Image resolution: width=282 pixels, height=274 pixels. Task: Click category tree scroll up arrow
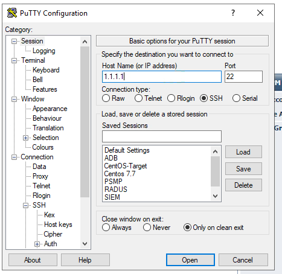click(85, 42)
